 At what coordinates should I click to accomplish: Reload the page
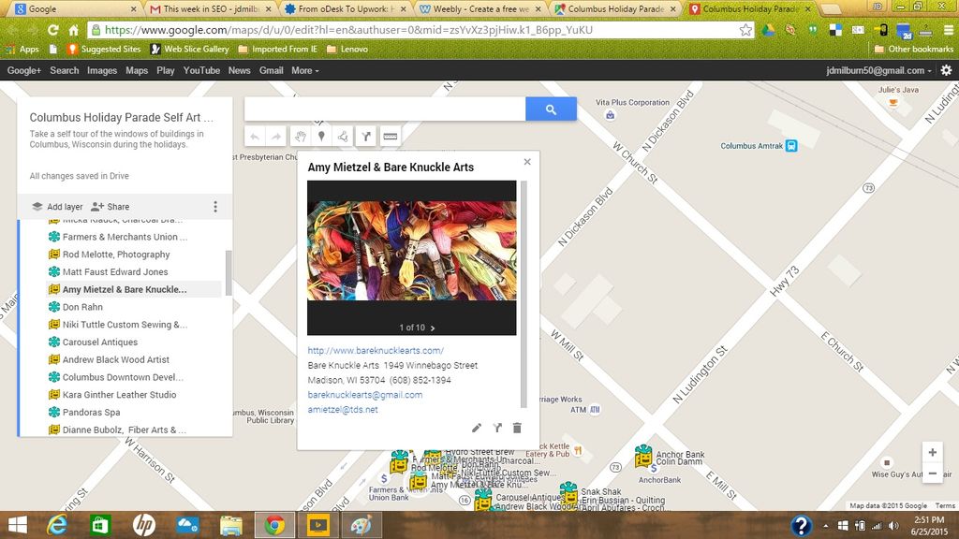pyautogui.click(x=53, y=30)
